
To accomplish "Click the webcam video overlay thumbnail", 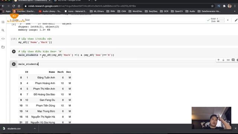I will (212, 118).
